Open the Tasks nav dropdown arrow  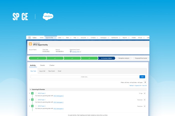point(71,38)
